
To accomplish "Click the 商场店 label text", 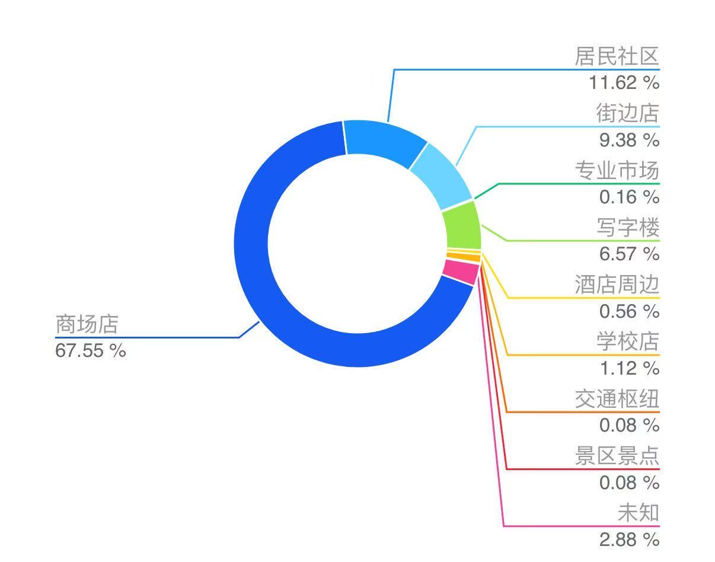I will pyautogui.click(x=87, y=324).
